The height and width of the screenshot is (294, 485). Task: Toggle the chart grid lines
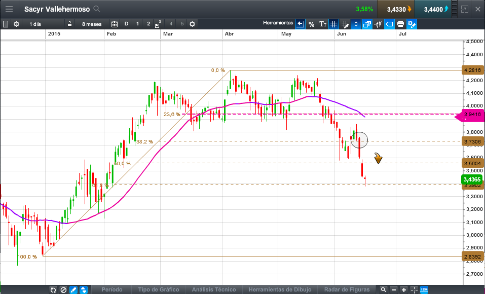coord(334,24)
